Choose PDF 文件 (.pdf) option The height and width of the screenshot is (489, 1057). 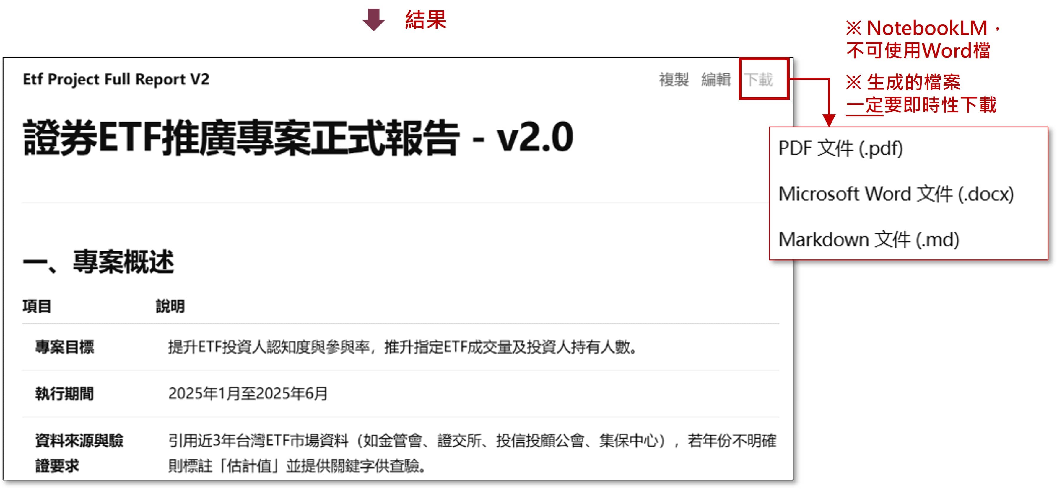[840, 148]
